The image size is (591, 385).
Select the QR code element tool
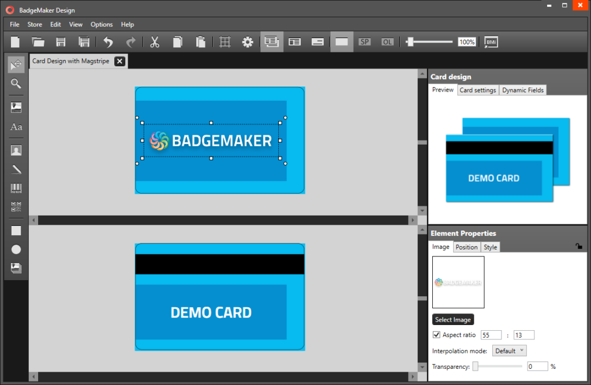(16, 206)
